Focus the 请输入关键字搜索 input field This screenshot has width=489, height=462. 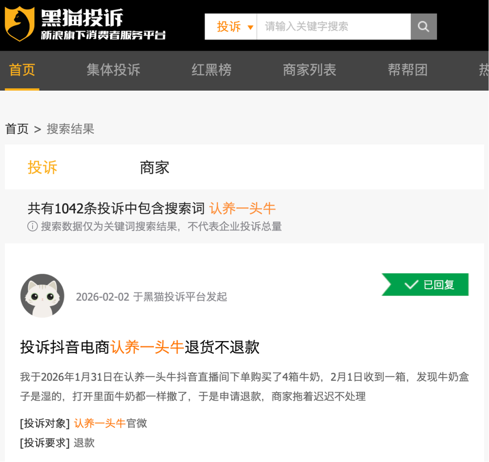coord(333,26)
